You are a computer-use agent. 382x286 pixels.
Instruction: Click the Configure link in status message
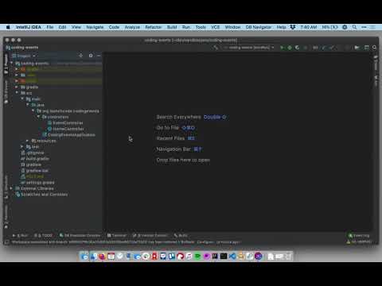(x=205, y=242)
